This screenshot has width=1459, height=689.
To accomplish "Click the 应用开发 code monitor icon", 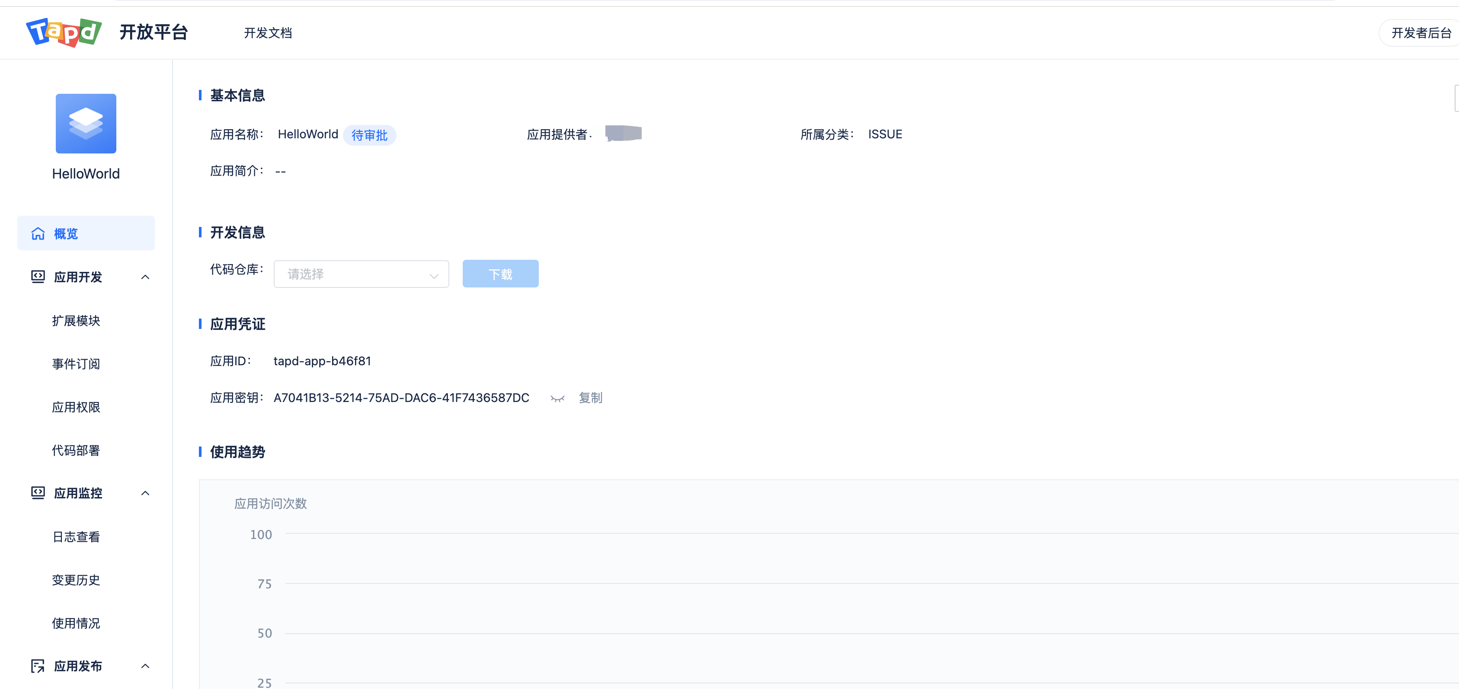I will click(38, 277).
